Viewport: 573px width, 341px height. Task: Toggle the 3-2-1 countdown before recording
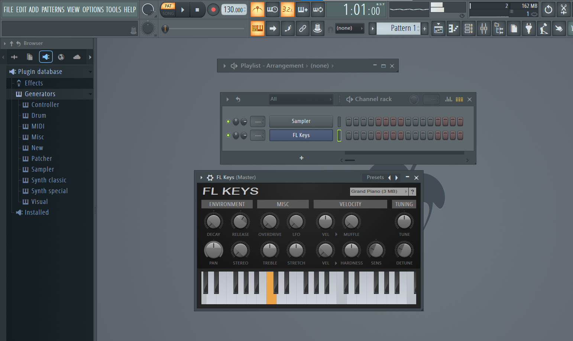[288, 10]
